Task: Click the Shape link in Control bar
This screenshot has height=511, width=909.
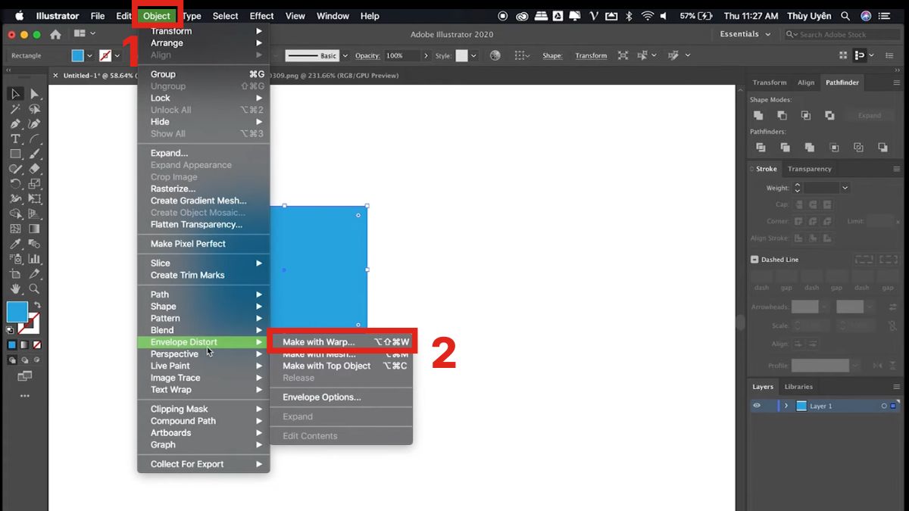Action: click(552, 55)
